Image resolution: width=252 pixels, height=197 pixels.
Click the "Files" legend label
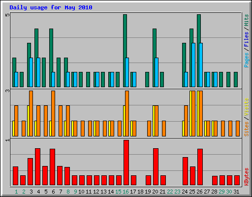pos(246,39)
